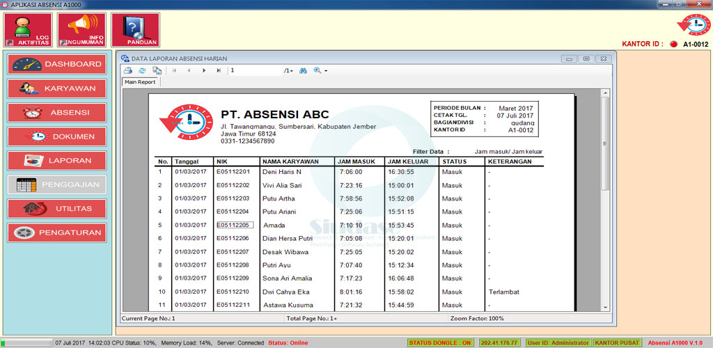Go to the next report page
Viewport: 713px width, 348px height.
pyautogui.click(x=204, y=70)
